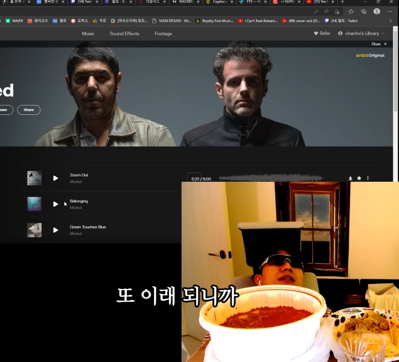The height and width of the screenshot is (362, 399).
Task: Open the Muted artist link under Belonging
Action: coord(76,208)
